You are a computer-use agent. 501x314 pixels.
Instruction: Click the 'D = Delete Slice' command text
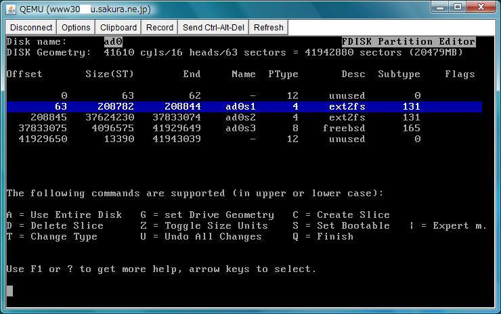pyautogui.click(x=55, y=226)
